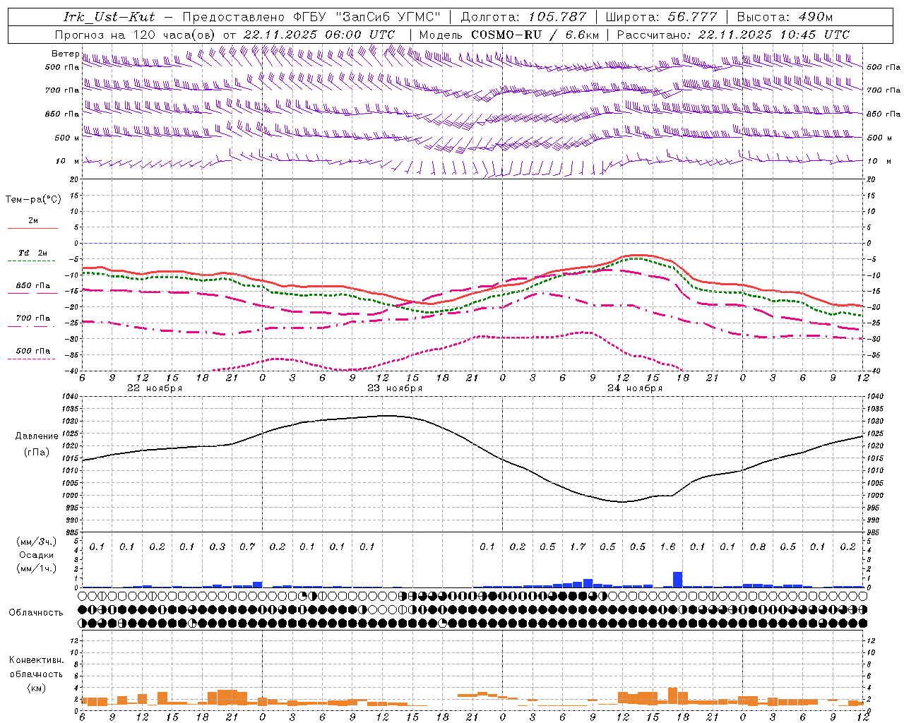This screenshot has height=723, width=904.
Task: Click the Рассчитано: 22.11.2025 10:45 UTC text
Action: 733,35
